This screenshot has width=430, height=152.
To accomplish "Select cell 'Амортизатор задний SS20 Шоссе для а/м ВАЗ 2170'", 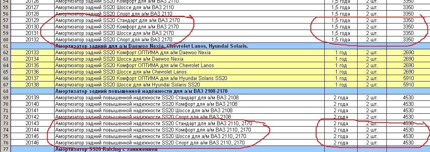I will pyautogui.click(x=189, y=33).
